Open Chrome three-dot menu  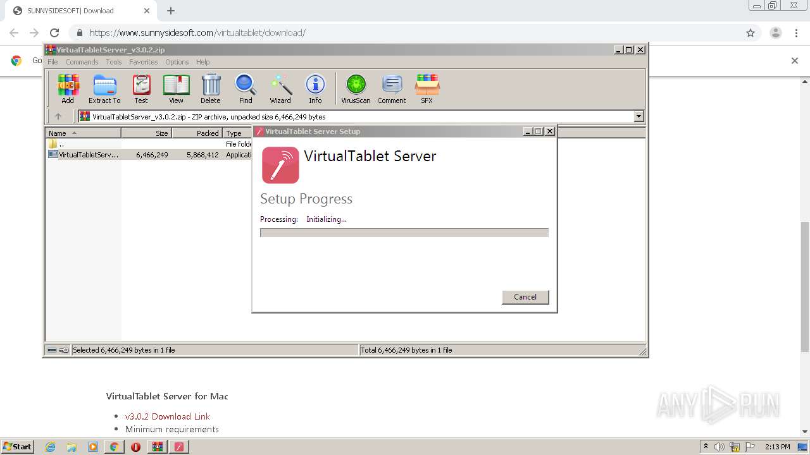point(796,33)
